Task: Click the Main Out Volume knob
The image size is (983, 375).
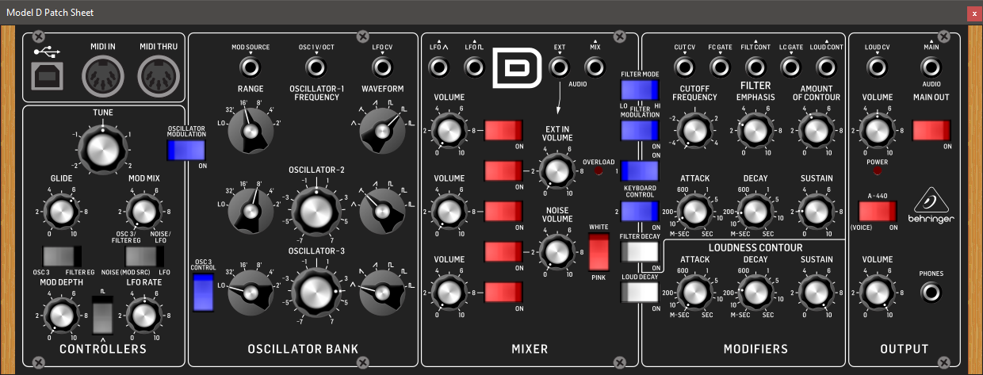Action: click(x=877, y=130)
